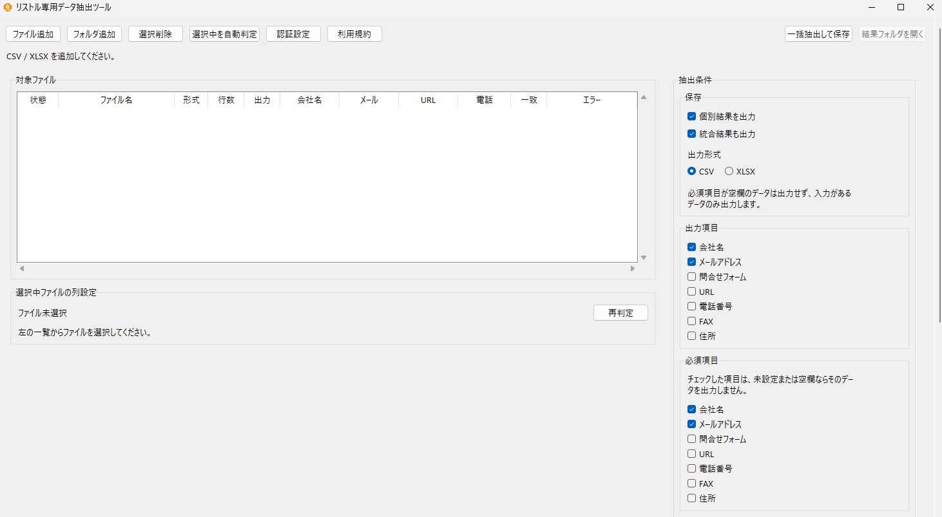Run 選択中を自動判定 from the toolbar
Screen dimensions: 942x517
pos(224,33)
